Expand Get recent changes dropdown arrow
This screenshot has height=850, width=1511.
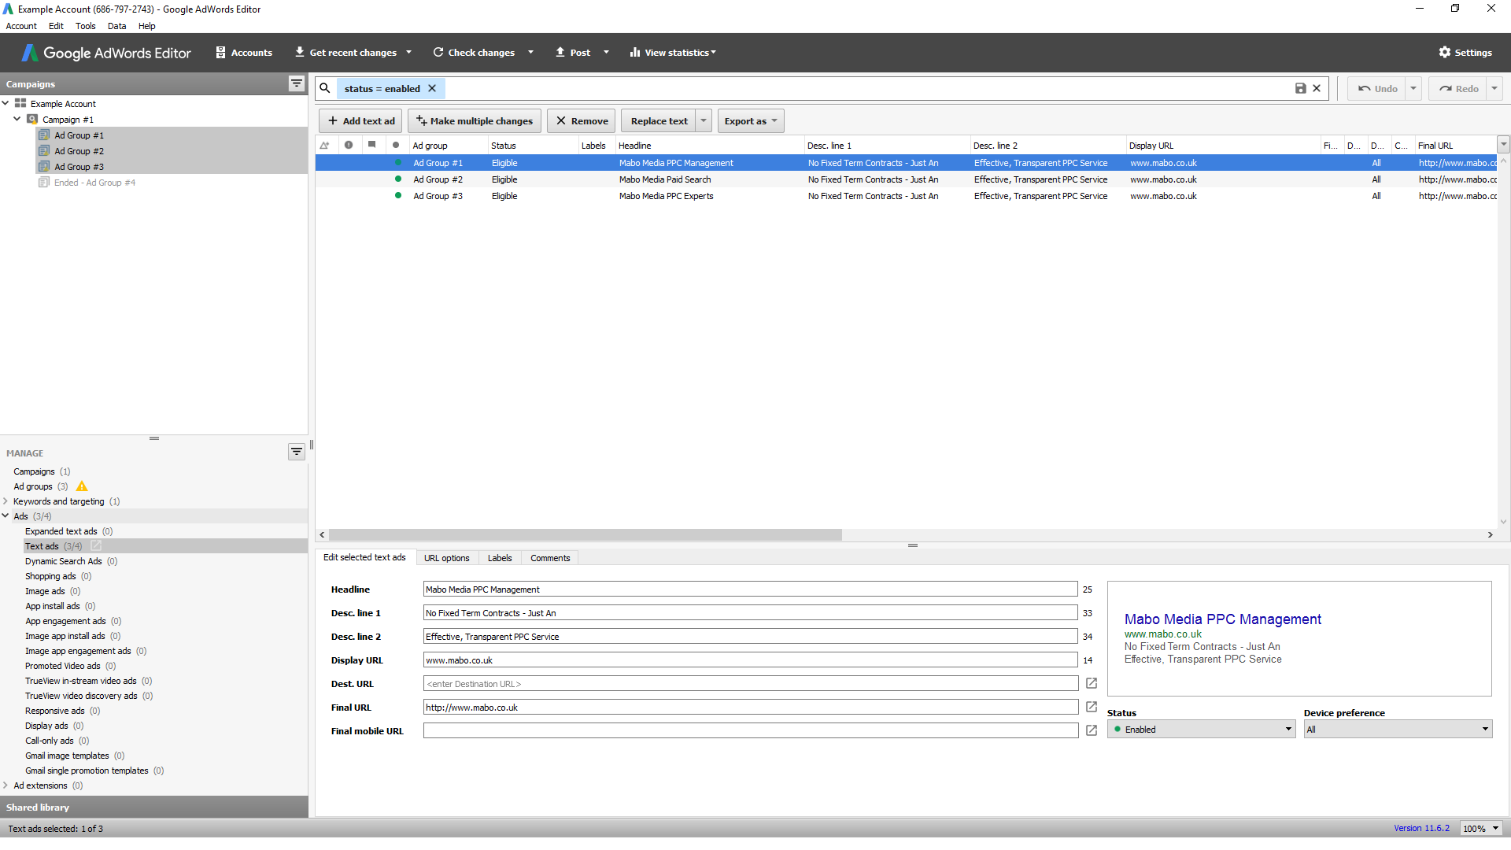click(408, 53)
